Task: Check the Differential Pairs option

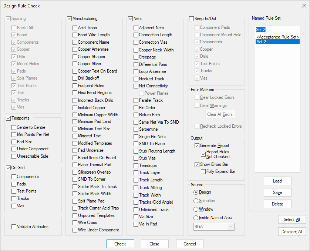Action: click(136, 64)
